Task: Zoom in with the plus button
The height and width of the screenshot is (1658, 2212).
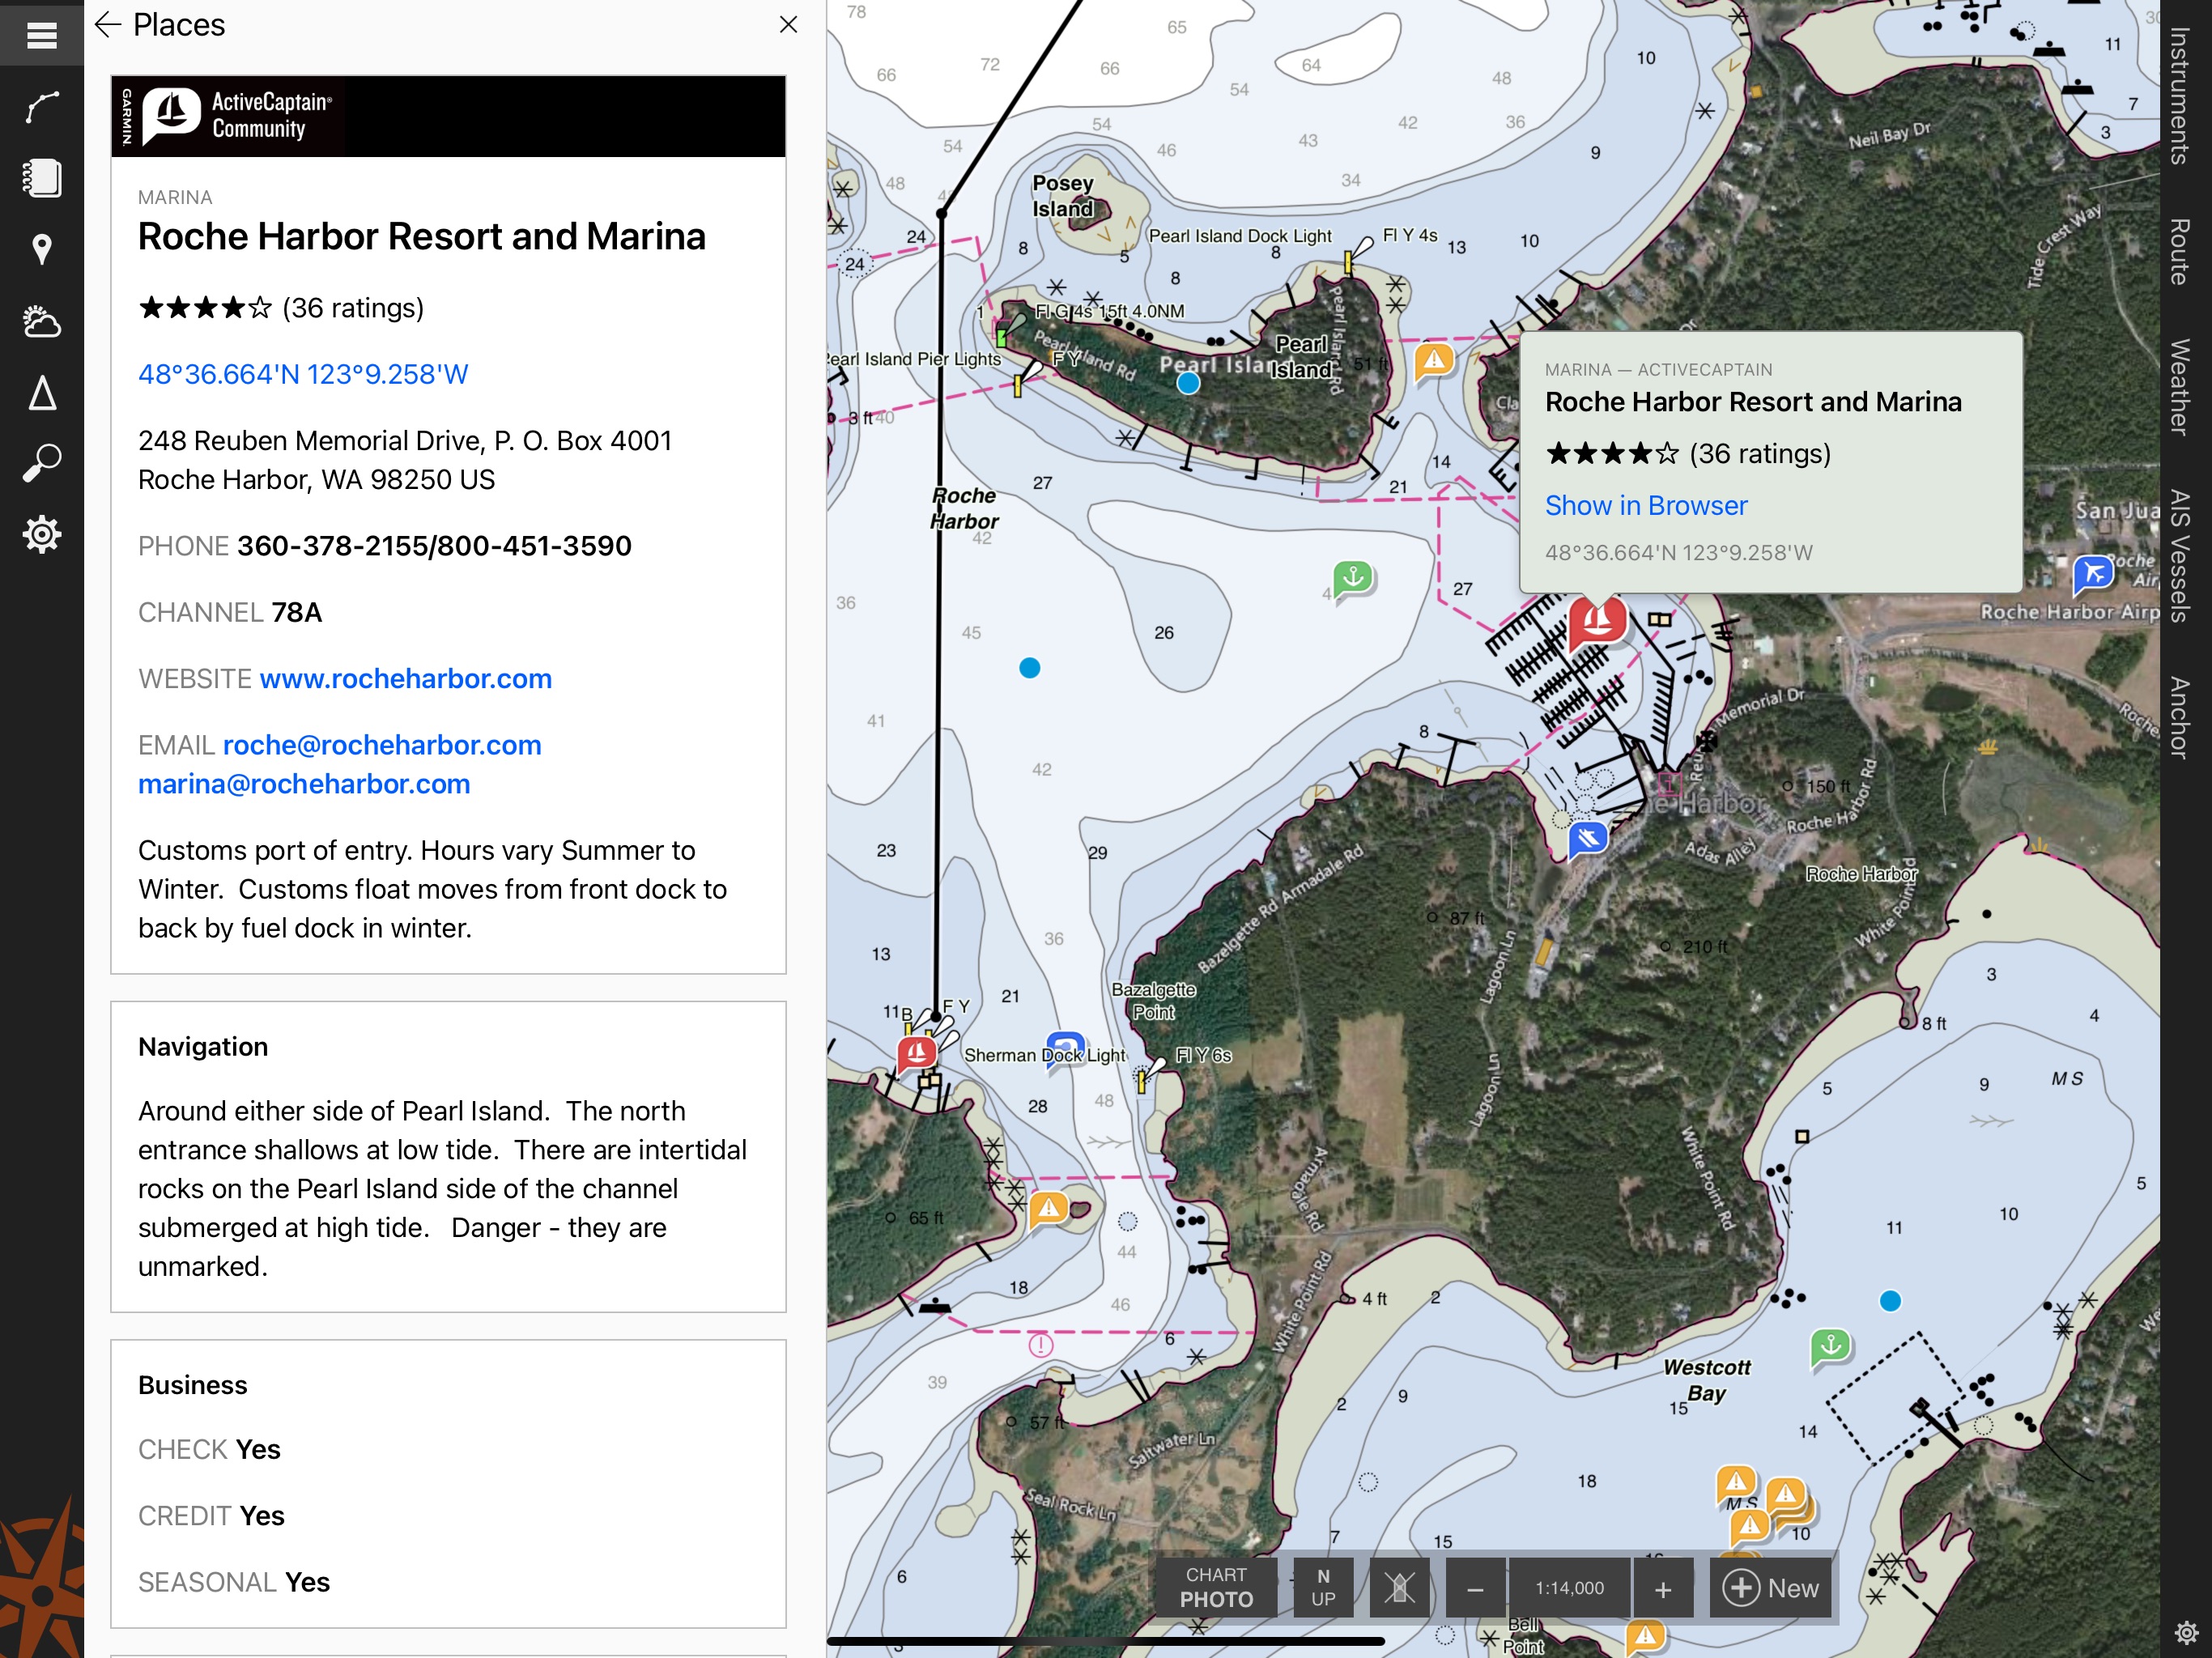Action: click(x=1663, y=1587)
